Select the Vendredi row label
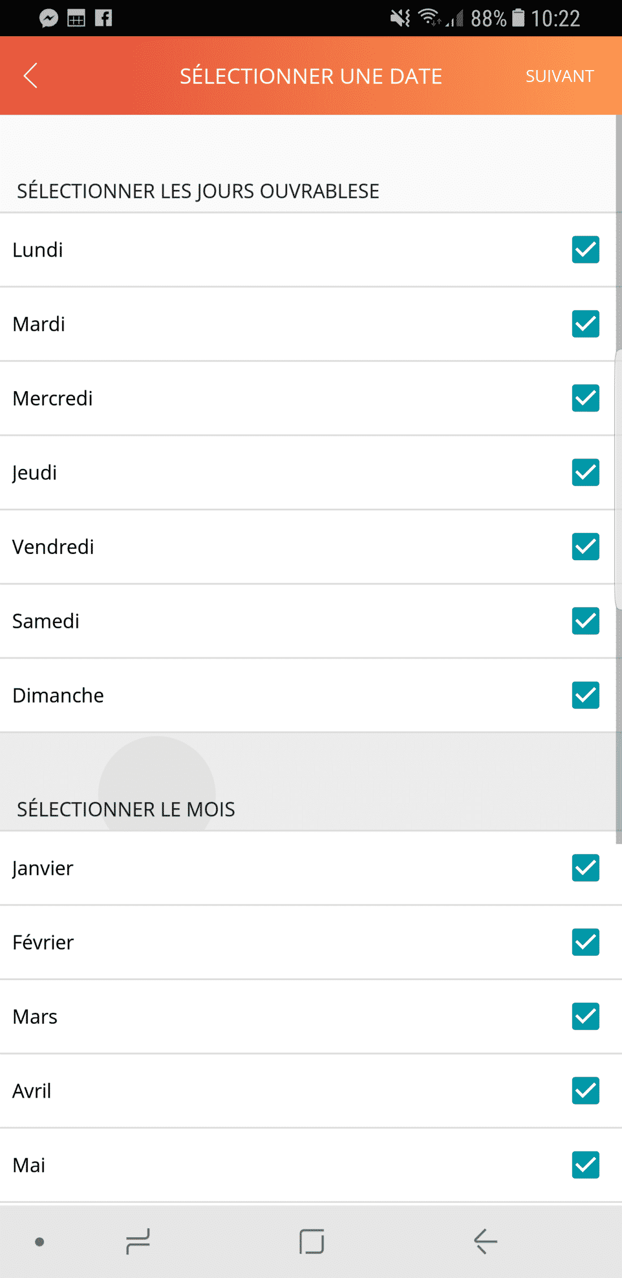The image size is (622, 1278). click(x=54, y=547)
